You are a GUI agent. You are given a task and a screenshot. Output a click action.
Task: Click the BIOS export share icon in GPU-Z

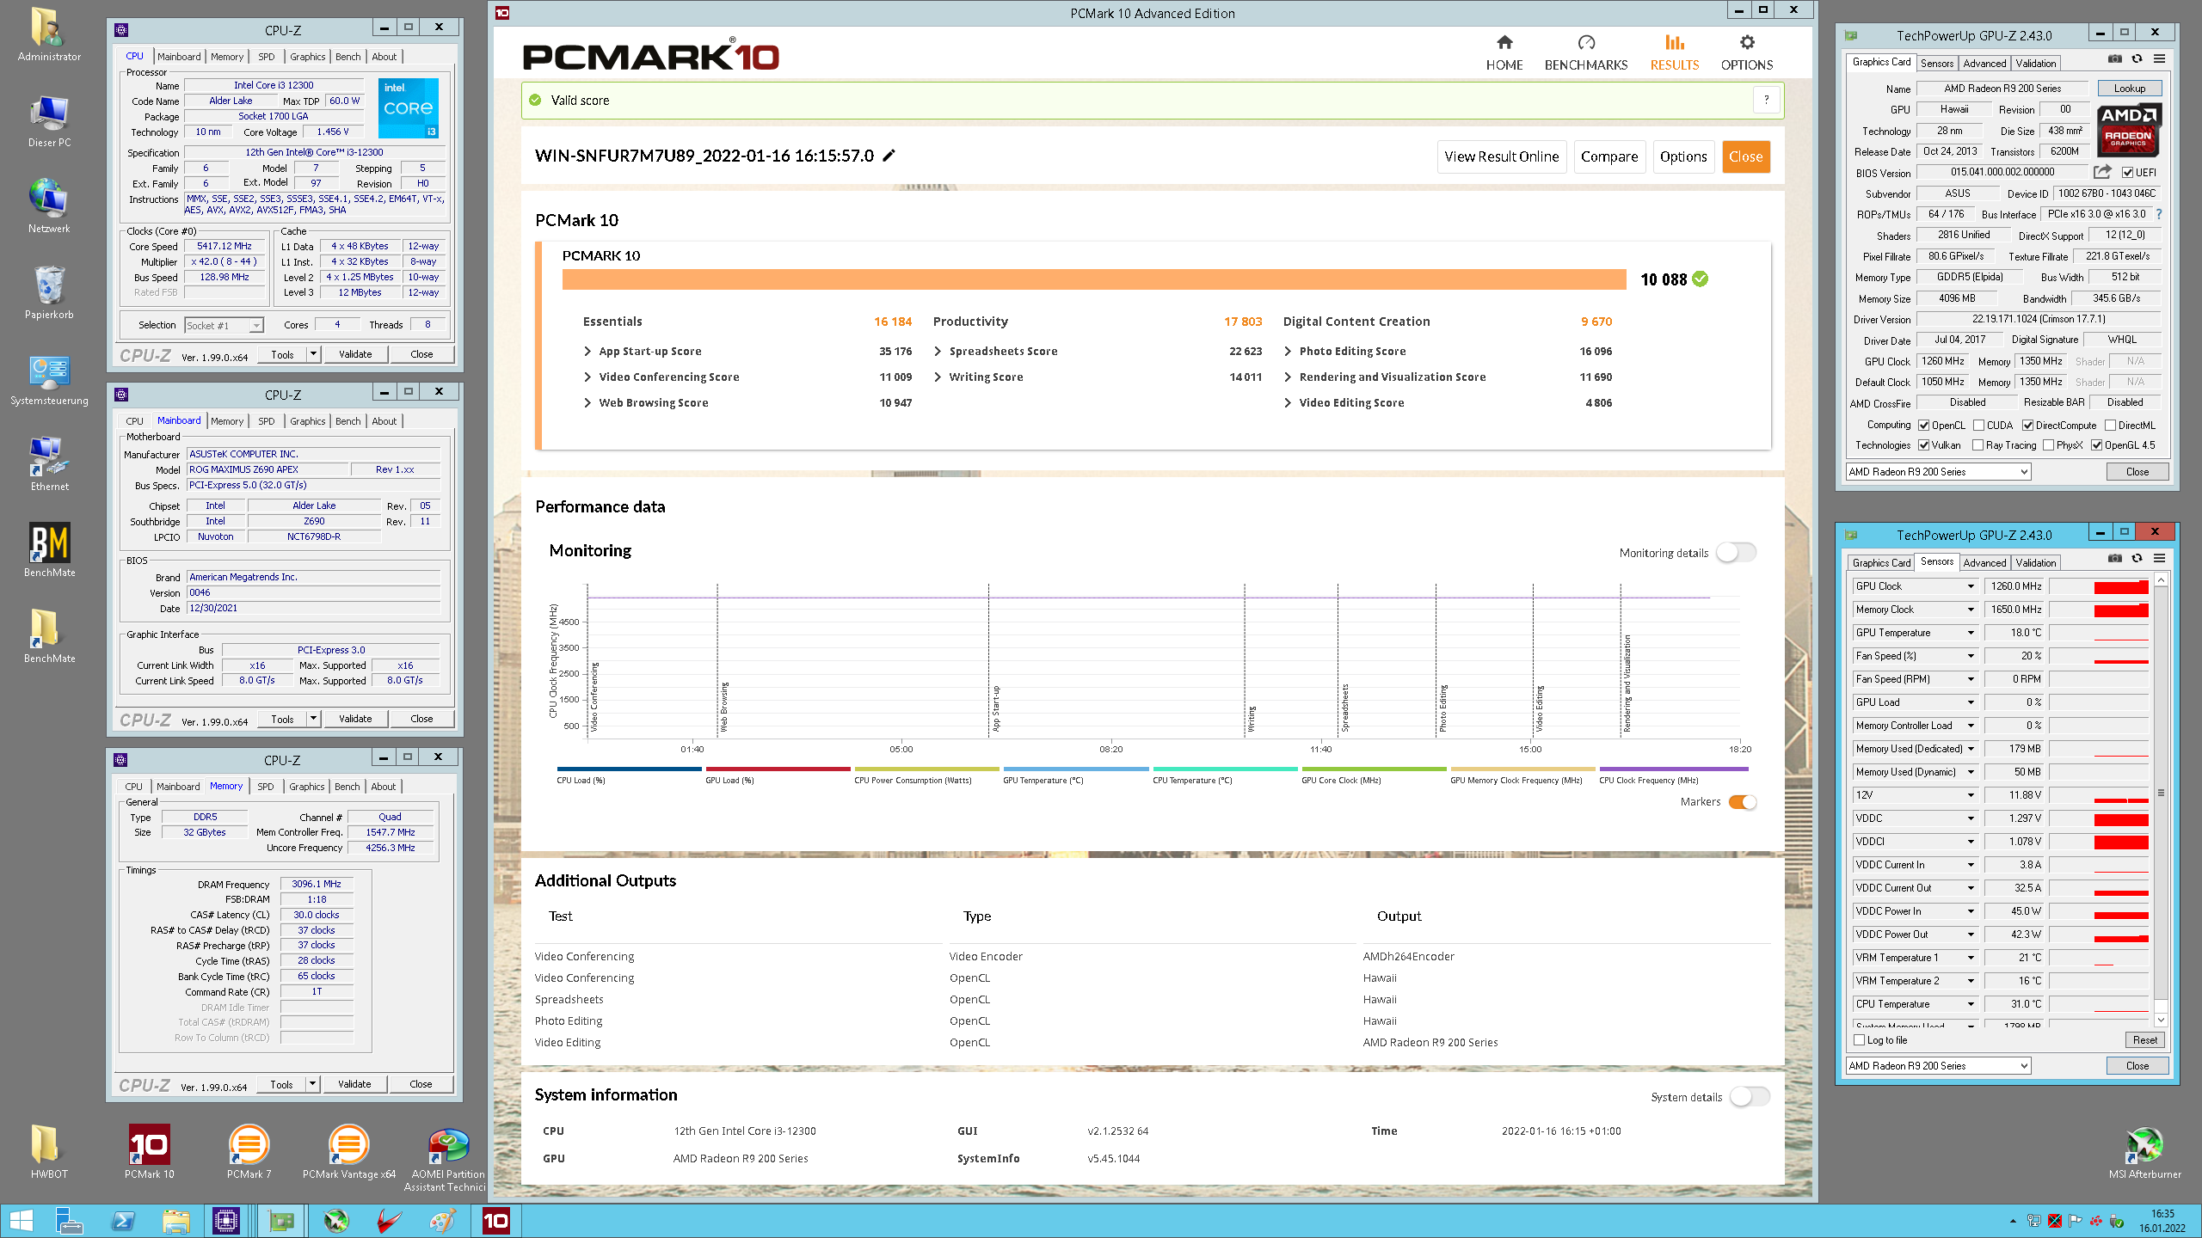tap(2102, 172)
